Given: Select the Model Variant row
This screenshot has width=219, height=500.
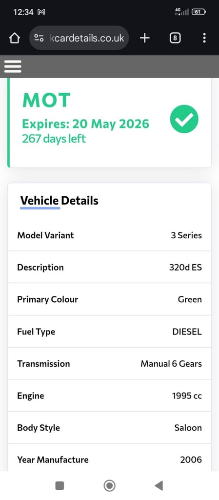Looking at the screenshot, I should 109,235.
